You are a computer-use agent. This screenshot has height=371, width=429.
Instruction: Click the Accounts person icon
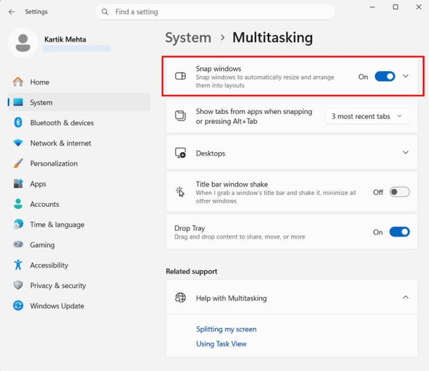coord(18,204)
